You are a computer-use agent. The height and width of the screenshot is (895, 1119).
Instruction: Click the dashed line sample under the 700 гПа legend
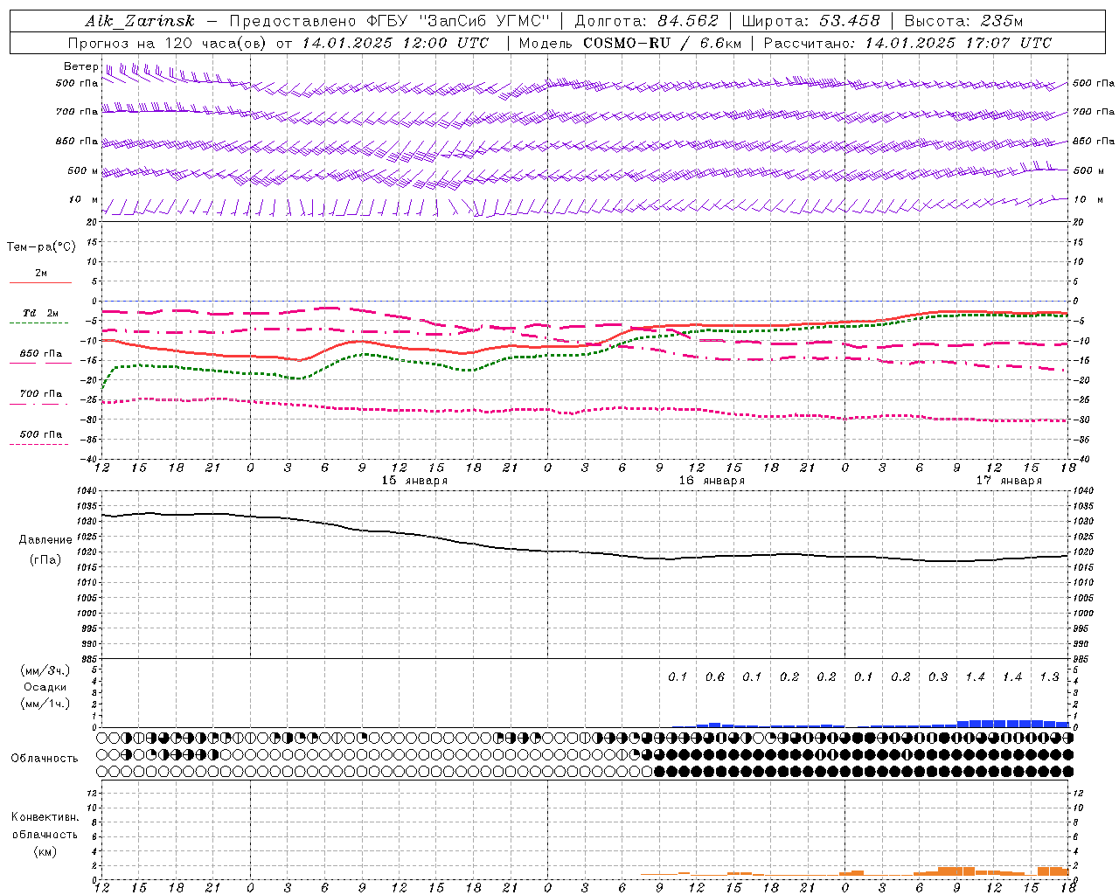pyautogui.click(x=38, y=404)
